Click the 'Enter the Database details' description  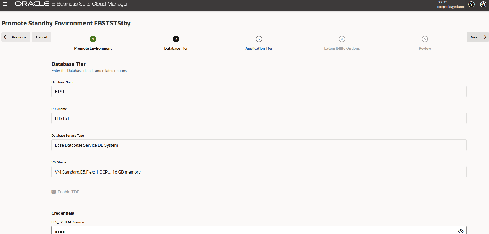pos(89,71)
